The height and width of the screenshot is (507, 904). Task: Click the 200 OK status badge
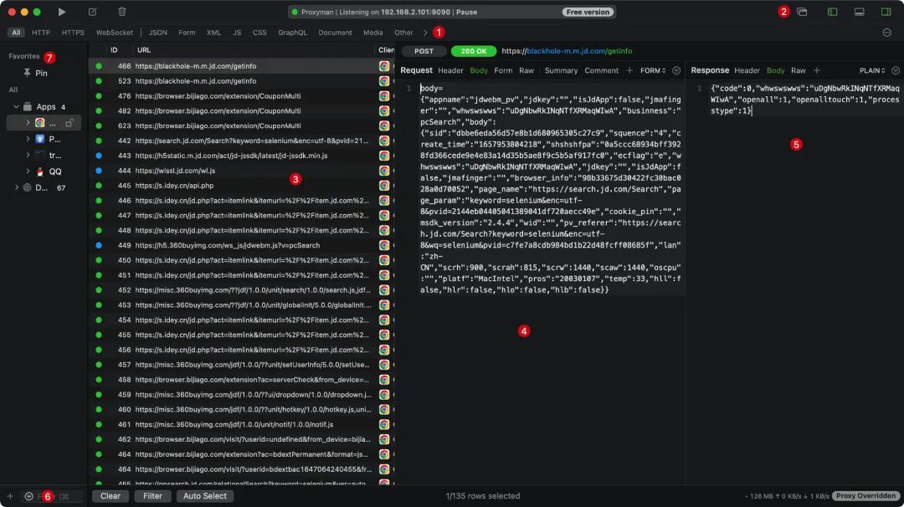(x=473, y=51)
